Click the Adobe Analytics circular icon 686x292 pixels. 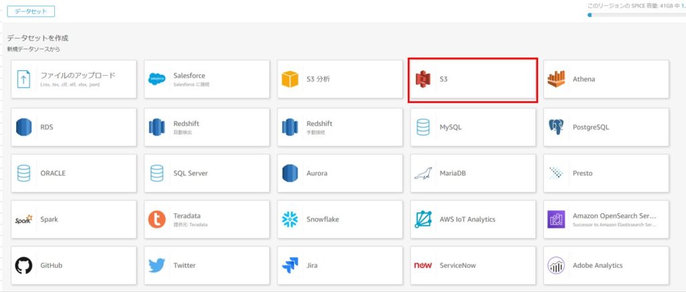[x=556, y=265]
